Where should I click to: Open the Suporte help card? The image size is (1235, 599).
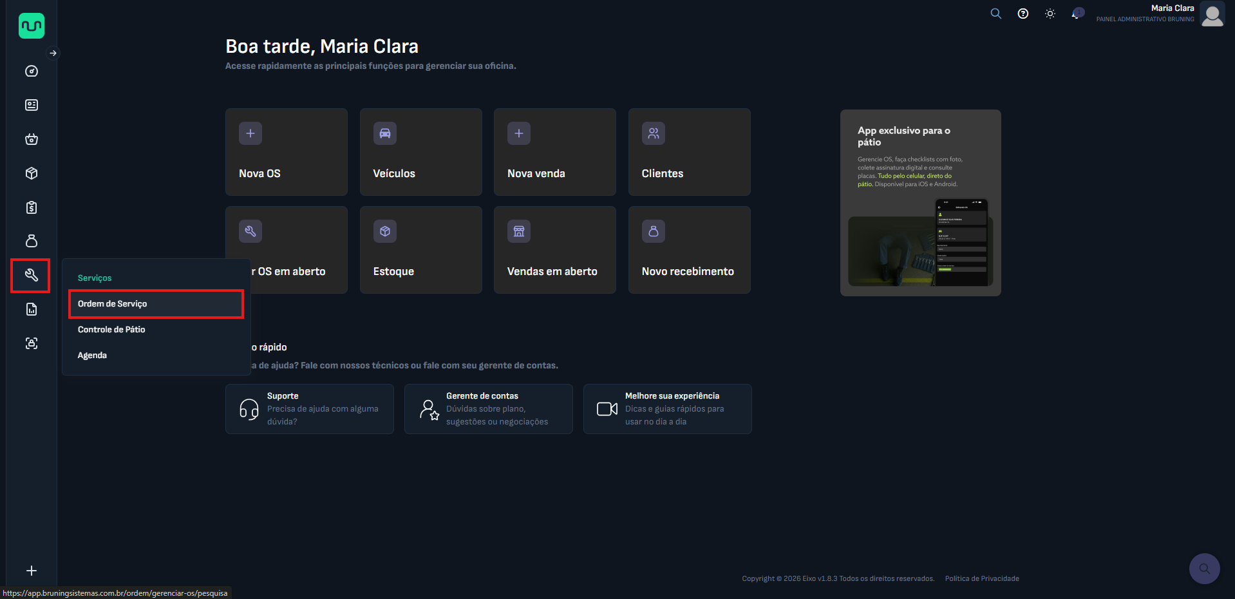click(310, 409)
